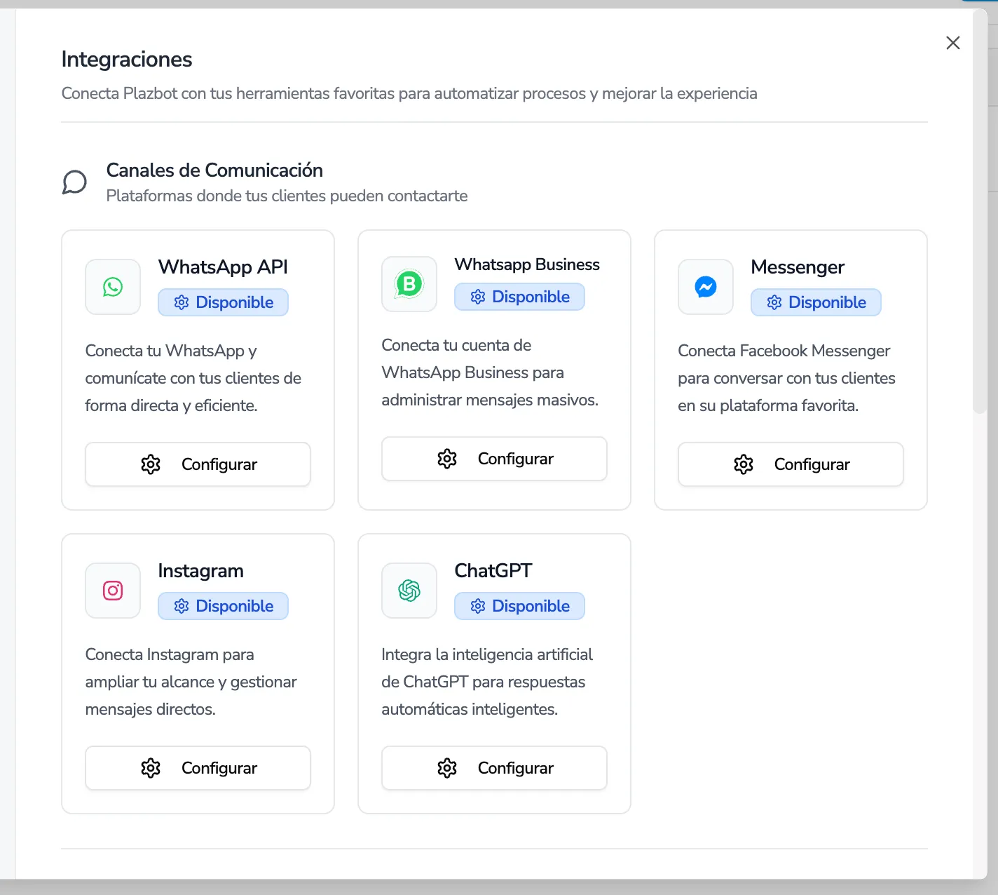This screenshot has width=998, height=895.
Task: Open Instagram configuration settings
Action: point(198,768)
